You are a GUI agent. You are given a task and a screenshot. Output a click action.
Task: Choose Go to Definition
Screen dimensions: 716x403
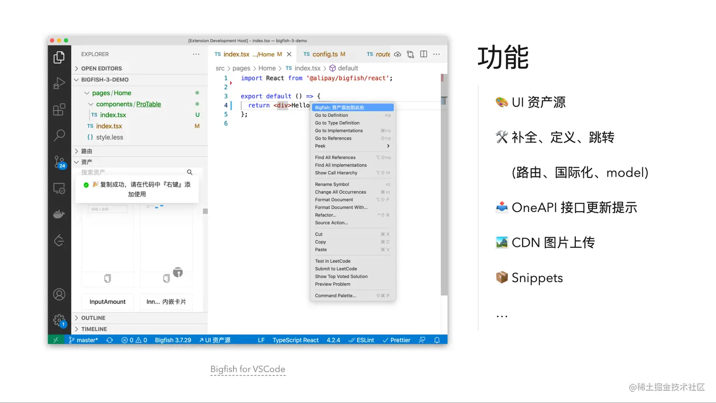(352, 115)
